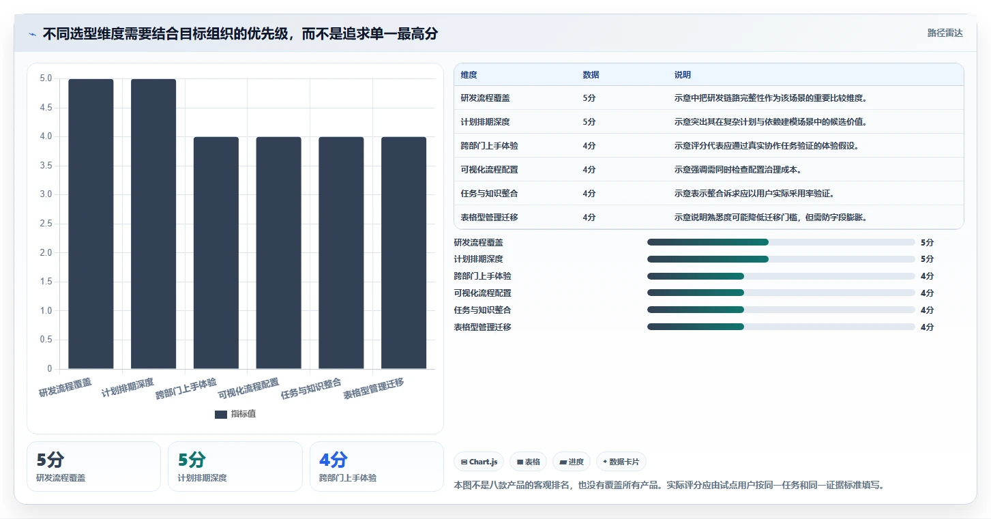Click the description starting 示意表示整合诉求
This screenshot has height=519, width=991.
click(x=754, y=194)
